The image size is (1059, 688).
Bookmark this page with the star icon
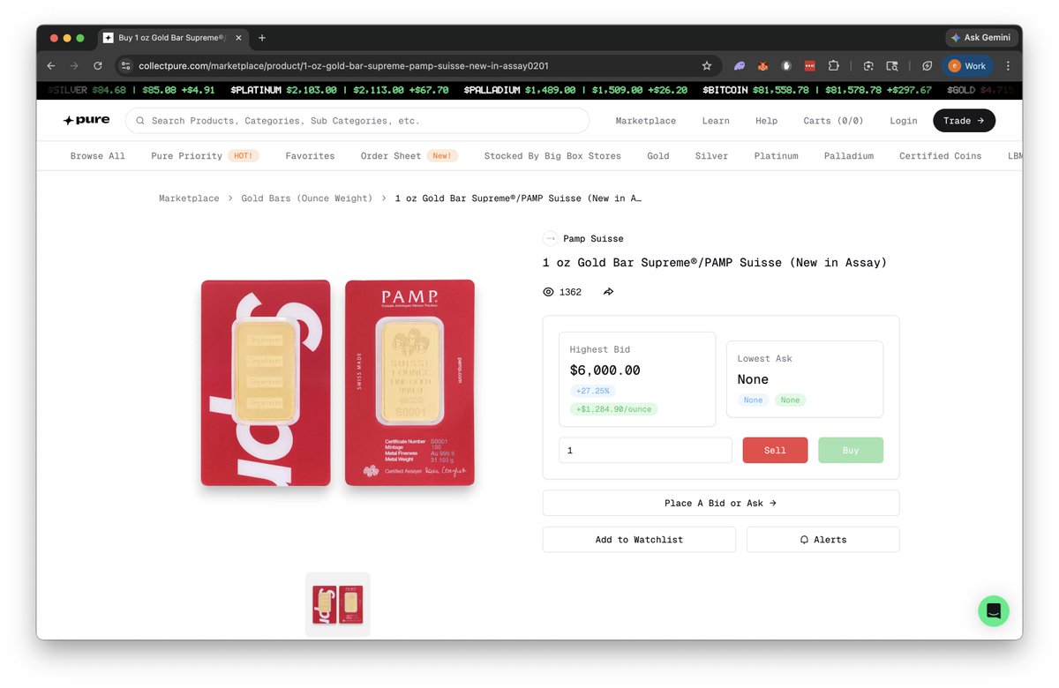point(707,65)
